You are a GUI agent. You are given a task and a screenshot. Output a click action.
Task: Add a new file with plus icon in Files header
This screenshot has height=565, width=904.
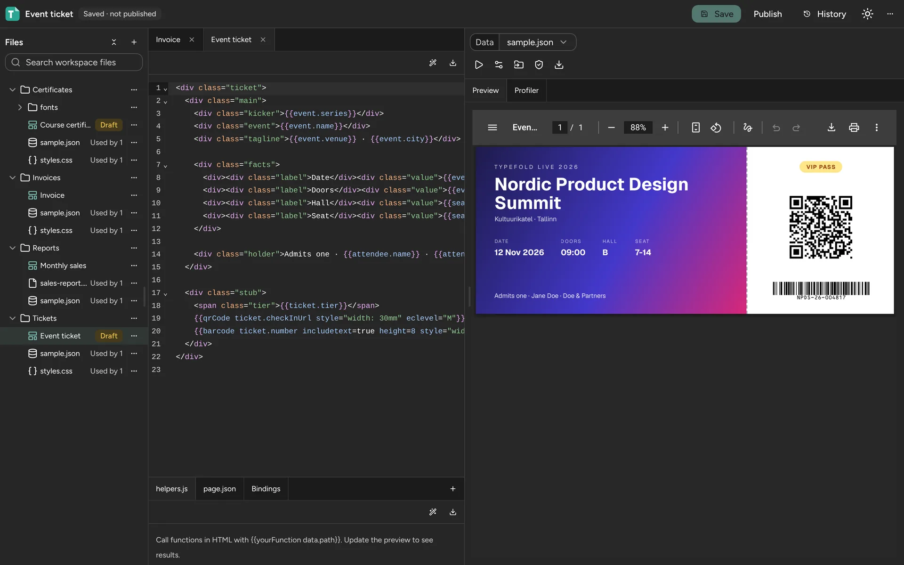(134, 42)
